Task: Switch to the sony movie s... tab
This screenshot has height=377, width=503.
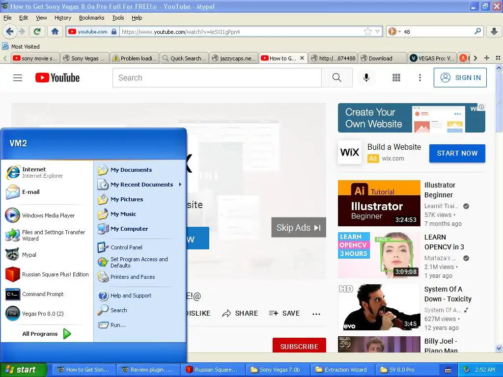Action: click(x=35, y=58)
